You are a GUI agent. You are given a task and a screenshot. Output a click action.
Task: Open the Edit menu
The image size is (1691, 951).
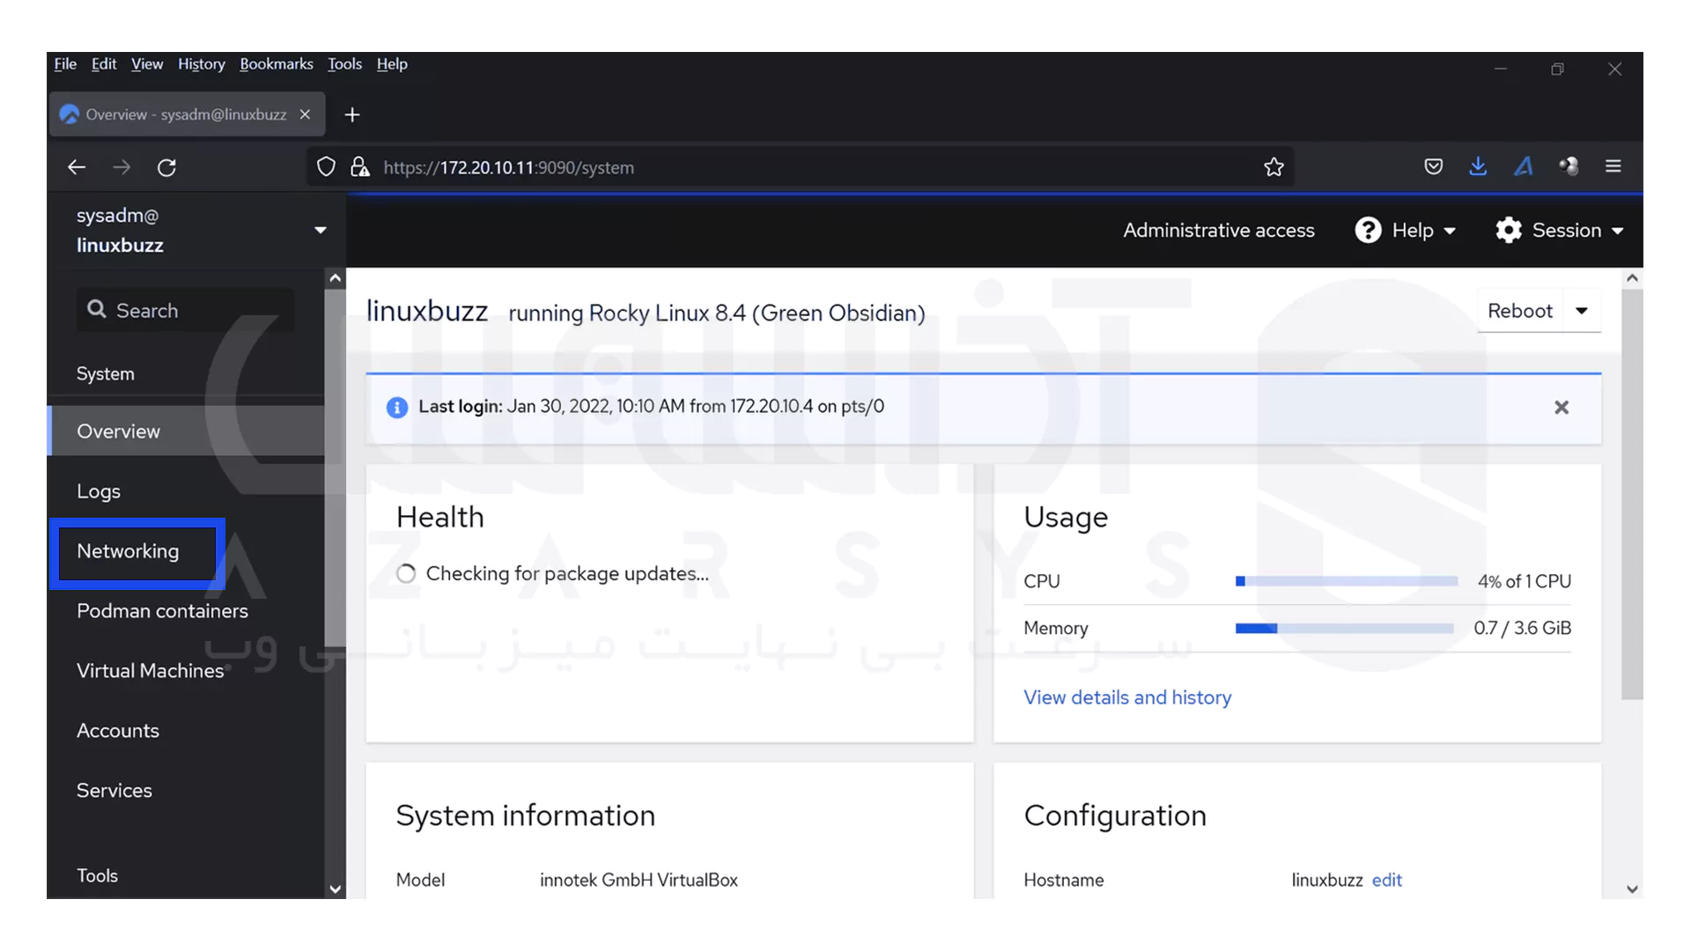(104, 64)
